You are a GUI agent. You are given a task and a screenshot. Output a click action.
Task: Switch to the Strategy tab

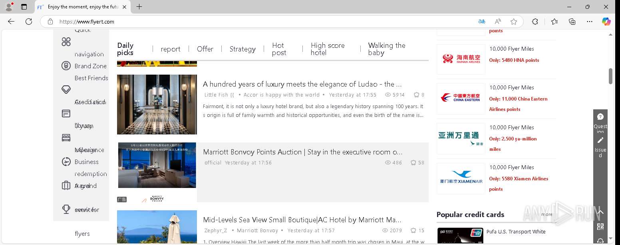point(242,49)
